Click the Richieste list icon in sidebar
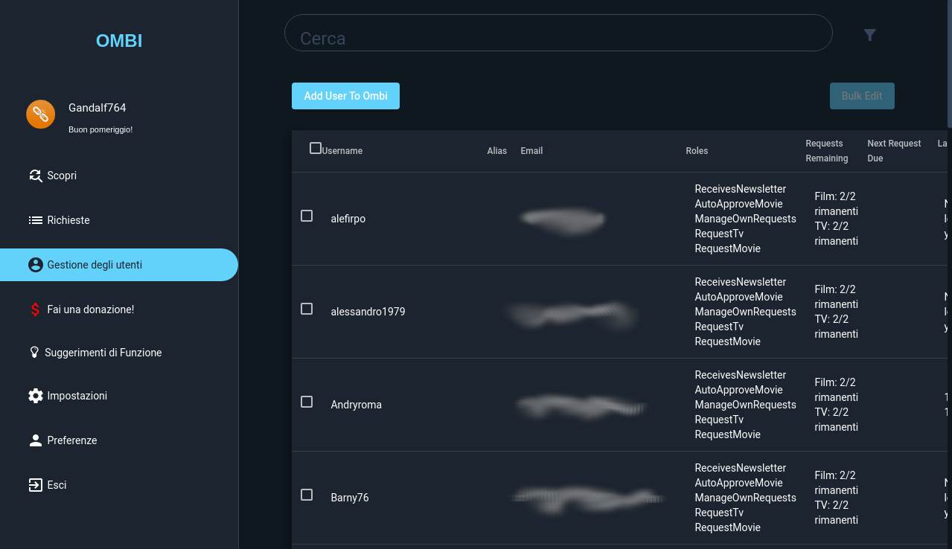 36,220
